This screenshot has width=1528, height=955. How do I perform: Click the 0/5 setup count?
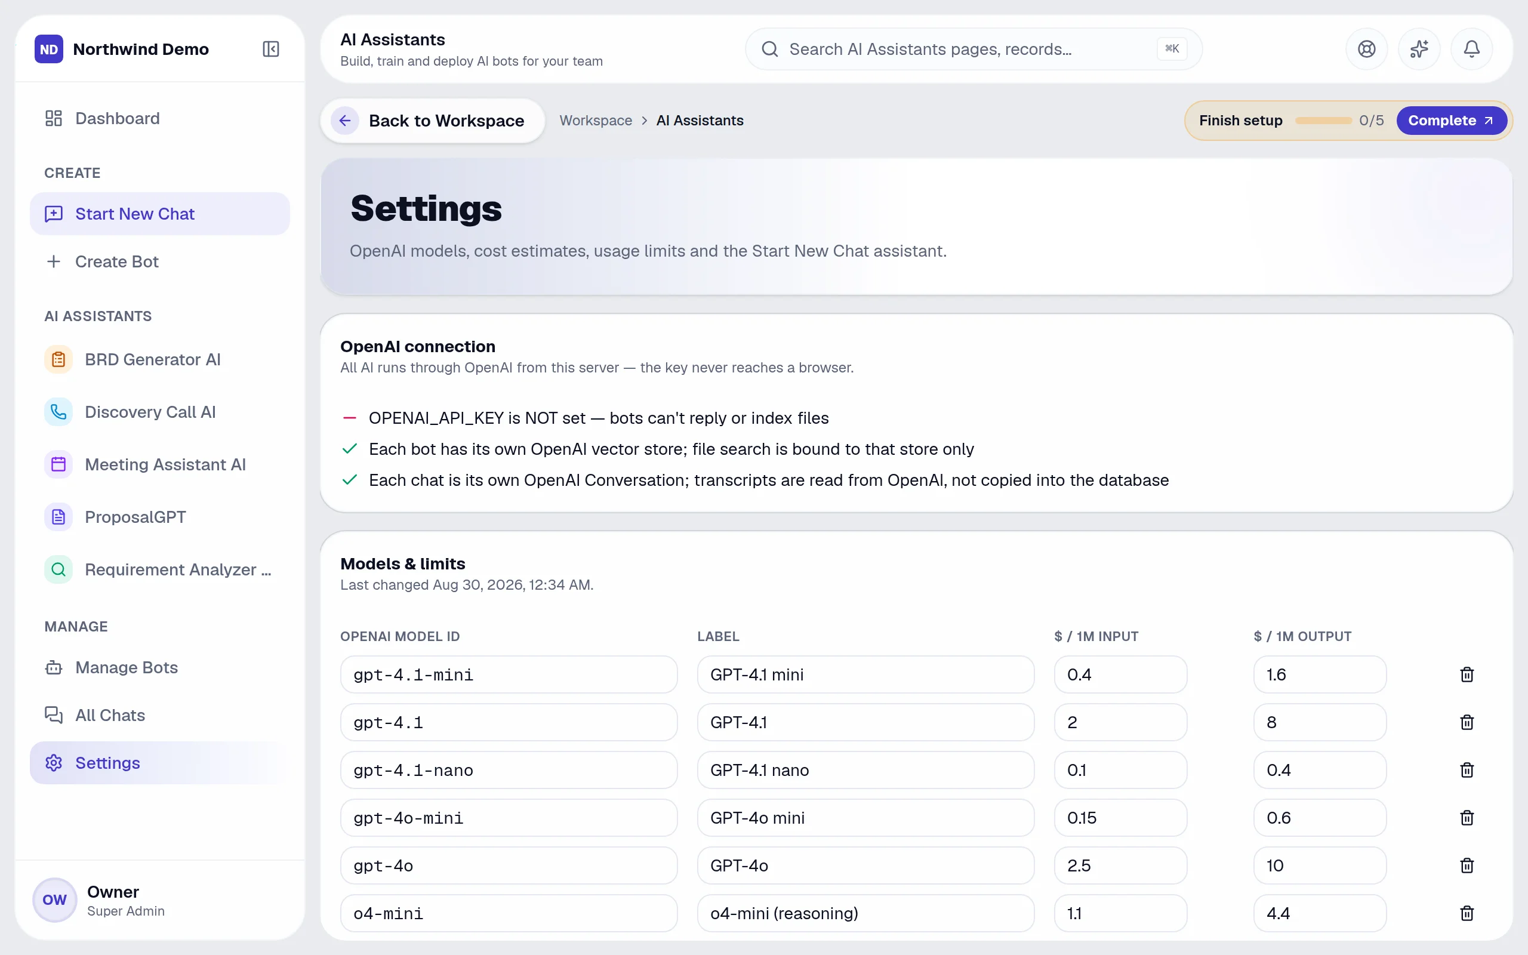click(x=1372, y=121)
